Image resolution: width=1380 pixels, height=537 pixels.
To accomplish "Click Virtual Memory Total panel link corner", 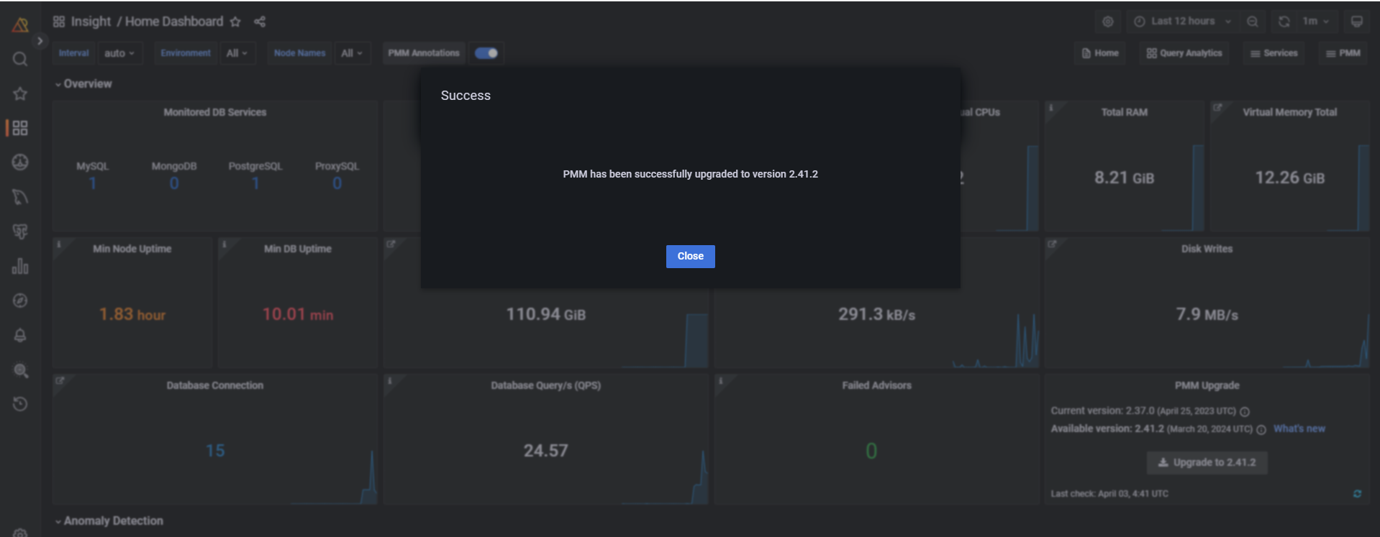I will click(x=1217, y=108).
